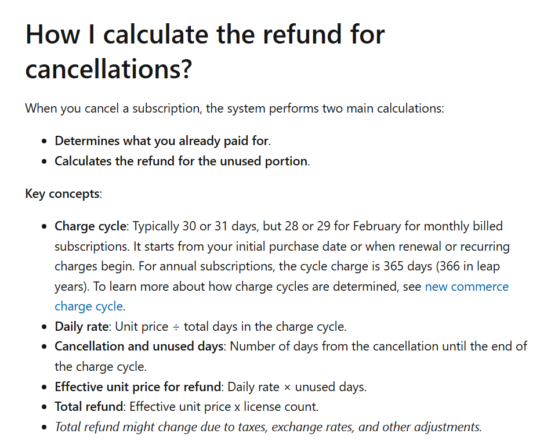Image resolution: width=551 pixels, height=448 pixels.
Task: Click the italic taxes and exchange rates note
Action: 268,427
